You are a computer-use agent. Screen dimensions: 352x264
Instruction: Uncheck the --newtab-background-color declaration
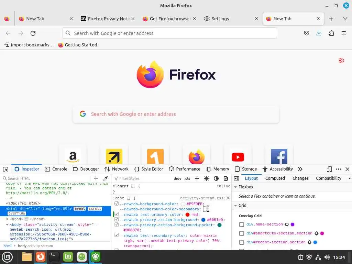click(x=117, y=203)
